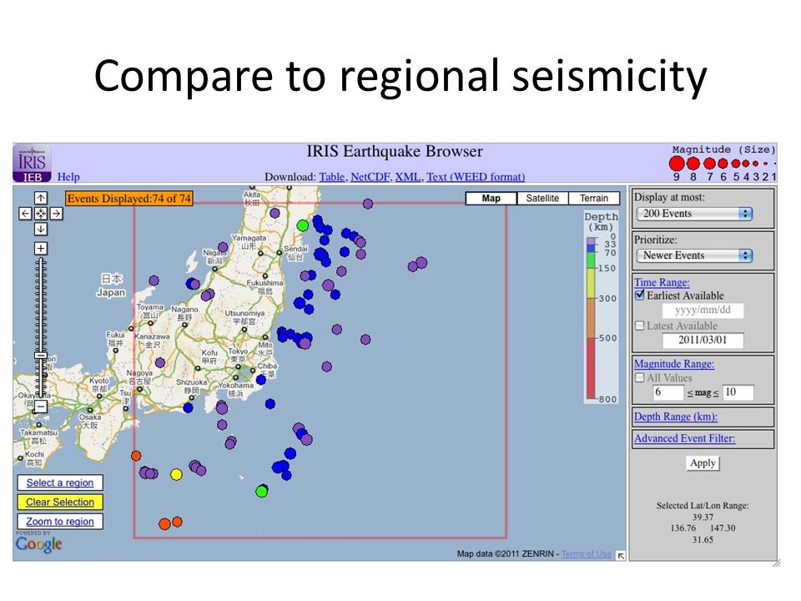This screenshot has height=601, width=801.
Task: Switch to Satellite view tab
Action: [542, 199]
